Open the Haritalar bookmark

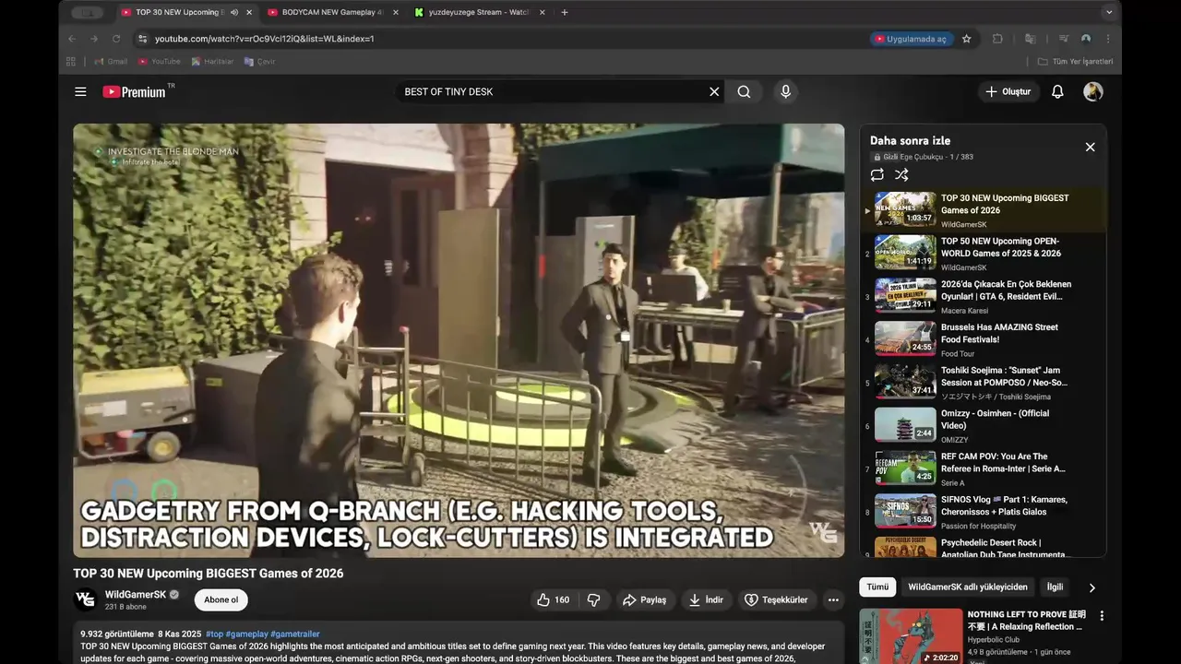coord(211,62)
